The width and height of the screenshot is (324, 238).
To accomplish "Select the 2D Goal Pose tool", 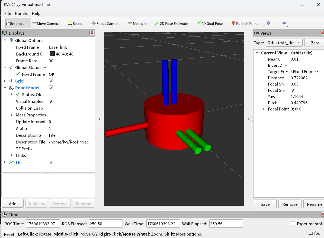I will (x=210, y=23).
